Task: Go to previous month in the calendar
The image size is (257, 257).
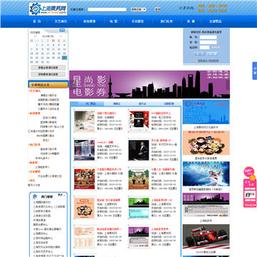Action: (x=35, y=36)
